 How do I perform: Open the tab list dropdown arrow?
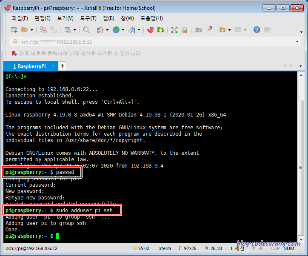pyautogui.click(x=300, y=66)
